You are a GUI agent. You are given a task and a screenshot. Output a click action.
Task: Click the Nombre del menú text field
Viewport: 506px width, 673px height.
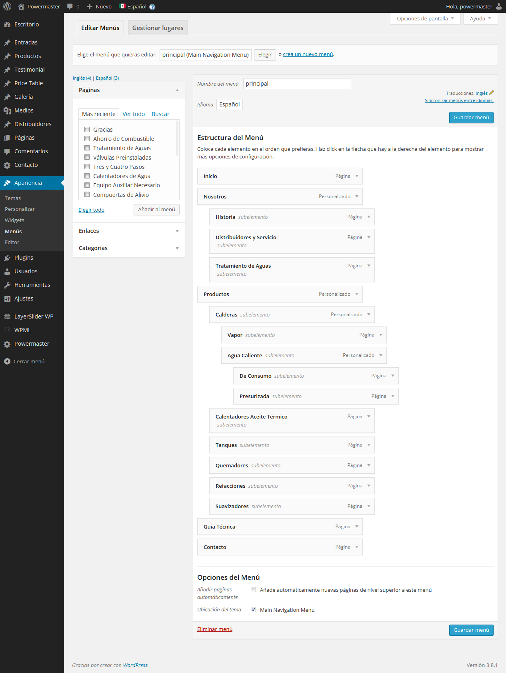coord(297,84)
